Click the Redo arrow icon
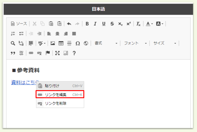The width and height of the screenshot is (197, 132). [77, 24]
